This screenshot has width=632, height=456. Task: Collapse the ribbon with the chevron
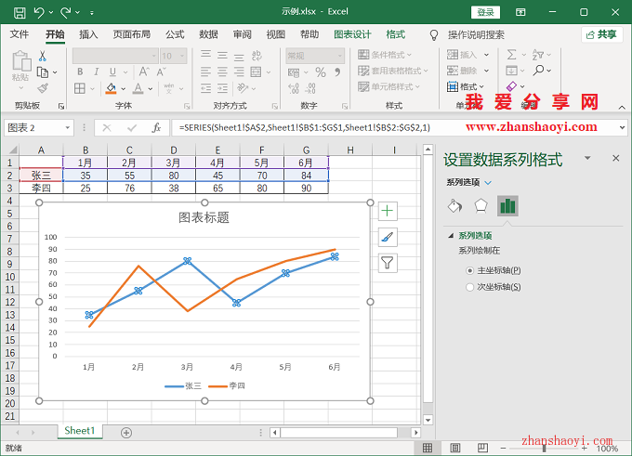click(622, 107)
